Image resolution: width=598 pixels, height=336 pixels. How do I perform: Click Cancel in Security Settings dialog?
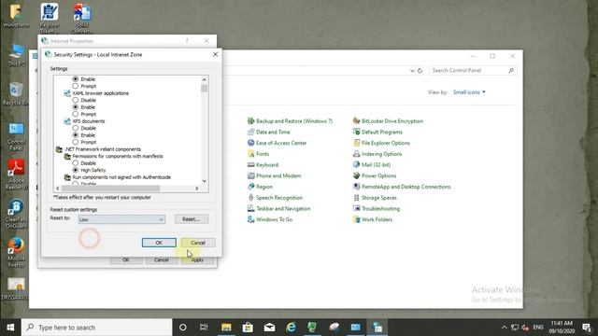pyautogui.click(x=198, y=243)
